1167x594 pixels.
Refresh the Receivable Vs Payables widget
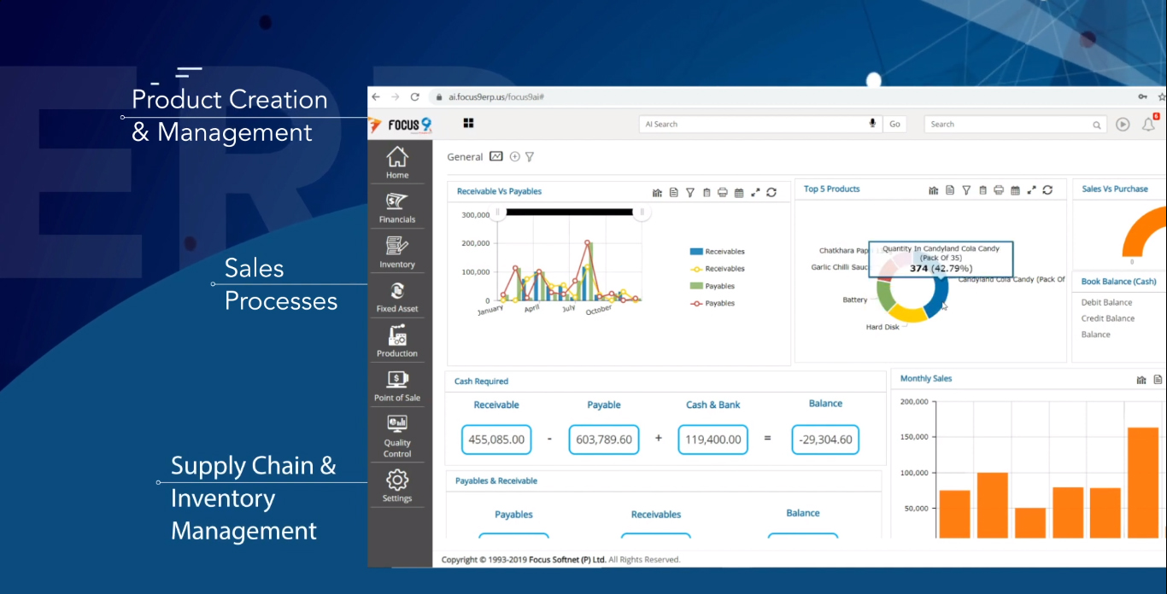(x=771, y=193)
